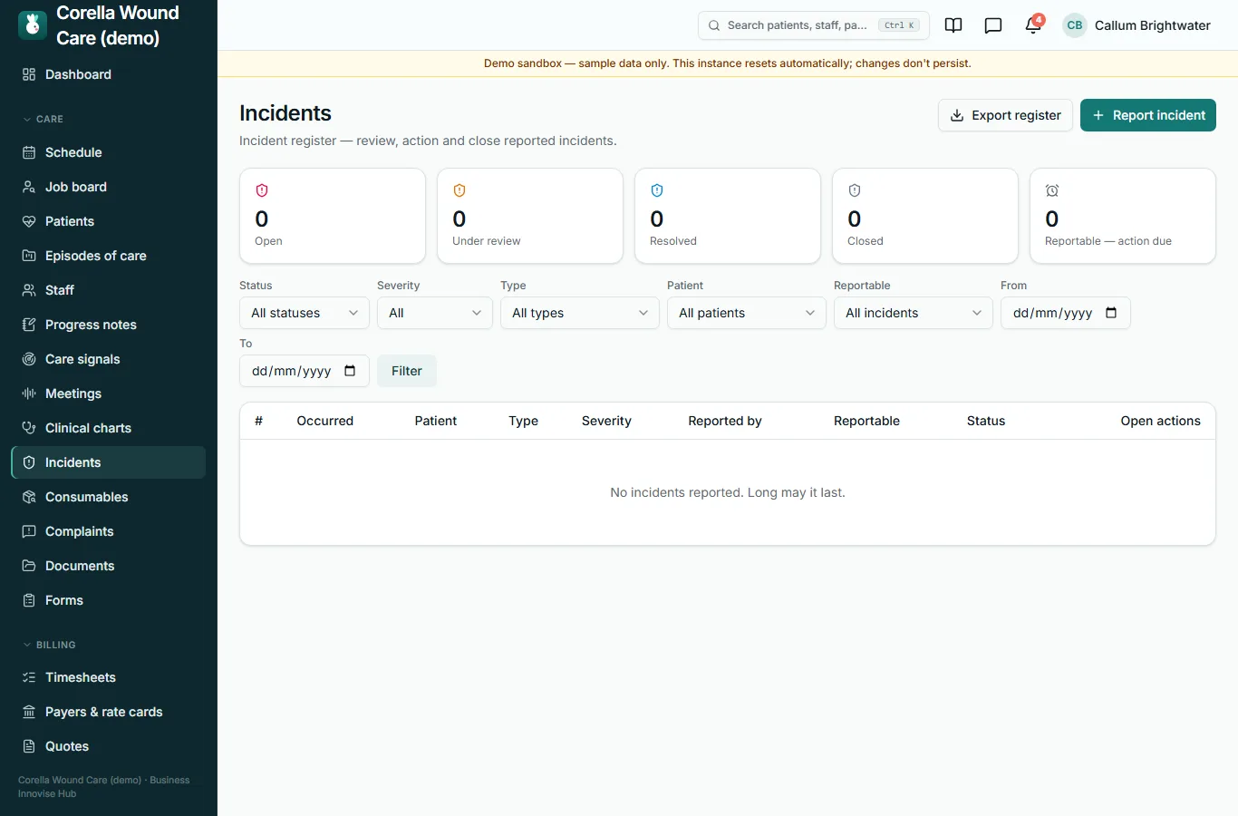This screenshot has width=1238, height=816.
Task: Select the Under review summary card
Action: [x=530, y=216]
